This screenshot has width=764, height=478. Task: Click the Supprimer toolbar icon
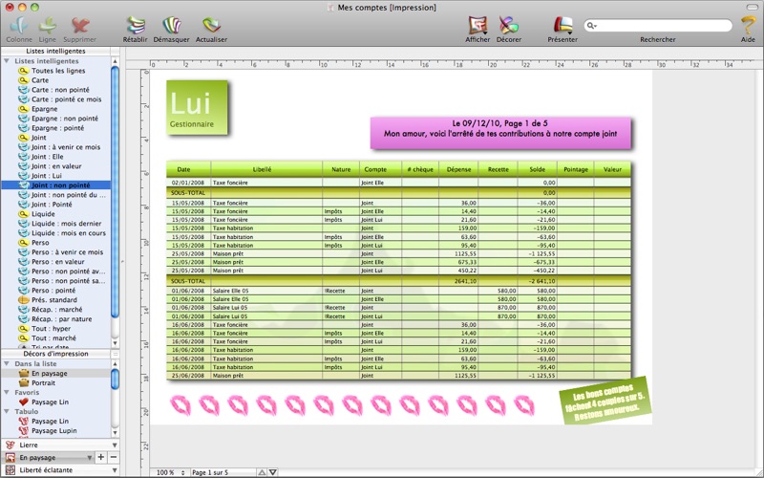(x=79, y=26)
